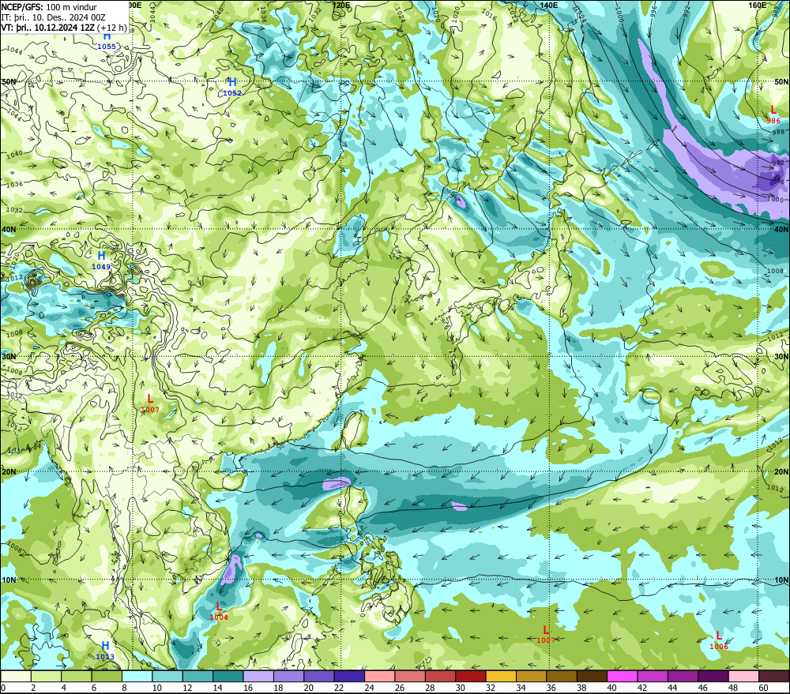The height and width of the screenshot is (694, 790).
Task: Click the pale pink 48–60 legend swatch
Action: (743, 676)
